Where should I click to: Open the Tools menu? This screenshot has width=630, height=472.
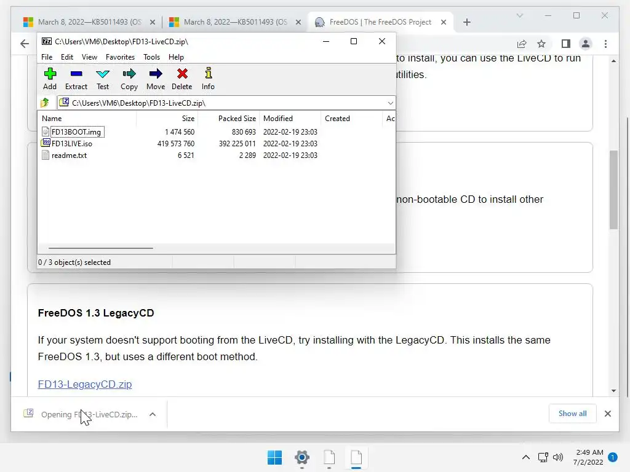click(x=151, y=57)
